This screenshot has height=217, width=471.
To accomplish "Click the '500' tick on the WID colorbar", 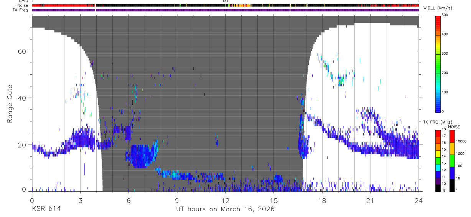I will (446, 15).
